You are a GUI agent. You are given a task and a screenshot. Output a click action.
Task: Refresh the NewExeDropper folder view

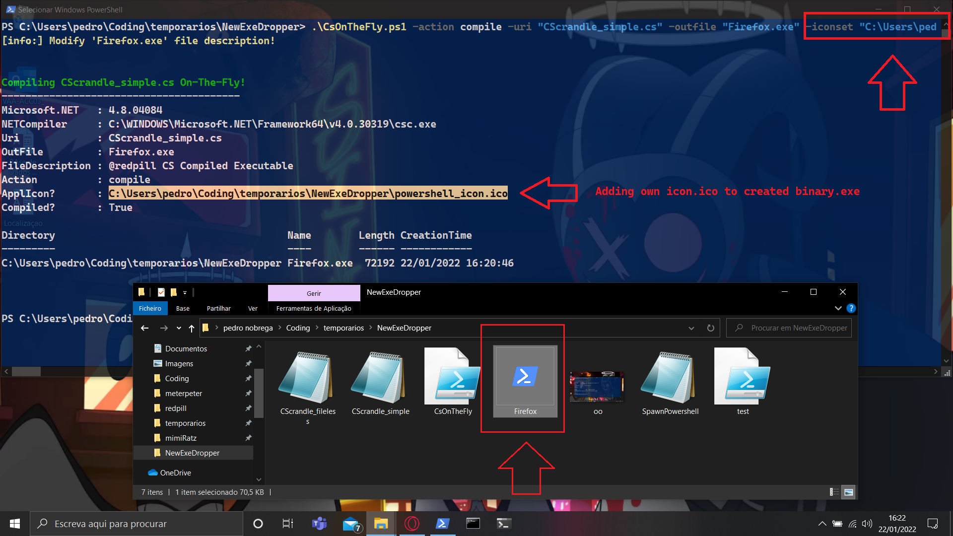[711, 328]
